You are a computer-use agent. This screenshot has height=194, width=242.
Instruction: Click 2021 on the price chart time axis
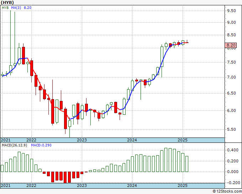point(6,140)
